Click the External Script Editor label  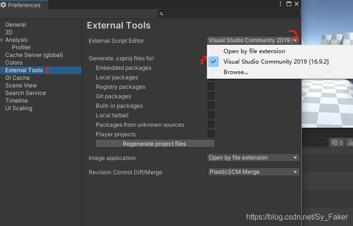(116, 41)
